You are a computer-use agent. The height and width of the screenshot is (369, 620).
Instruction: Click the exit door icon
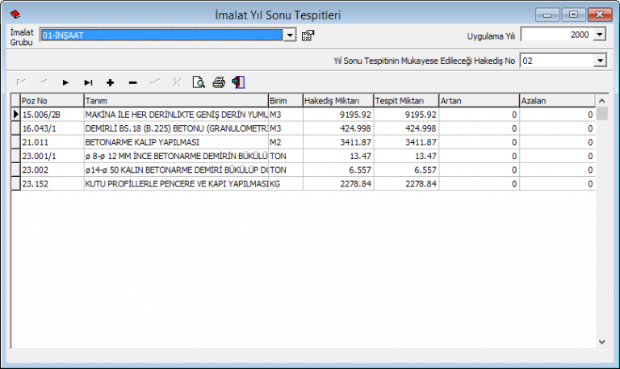pyautogui.click(x=238, y=82)
